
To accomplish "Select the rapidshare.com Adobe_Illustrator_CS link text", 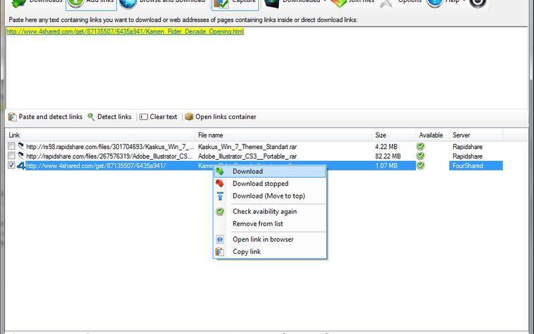I will pos(109,156).
